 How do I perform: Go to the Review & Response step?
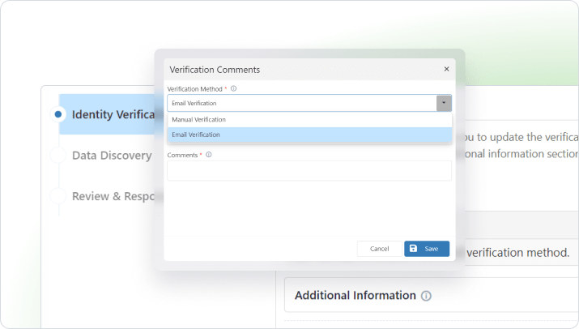(113, 196)
